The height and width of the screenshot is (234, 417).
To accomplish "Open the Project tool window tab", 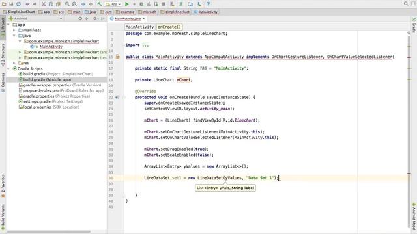I will 3,27.
